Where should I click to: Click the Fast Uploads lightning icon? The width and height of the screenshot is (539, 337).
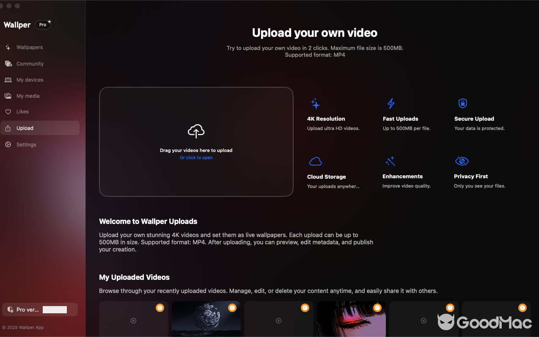pyautogui.click(x=390, y=103)
